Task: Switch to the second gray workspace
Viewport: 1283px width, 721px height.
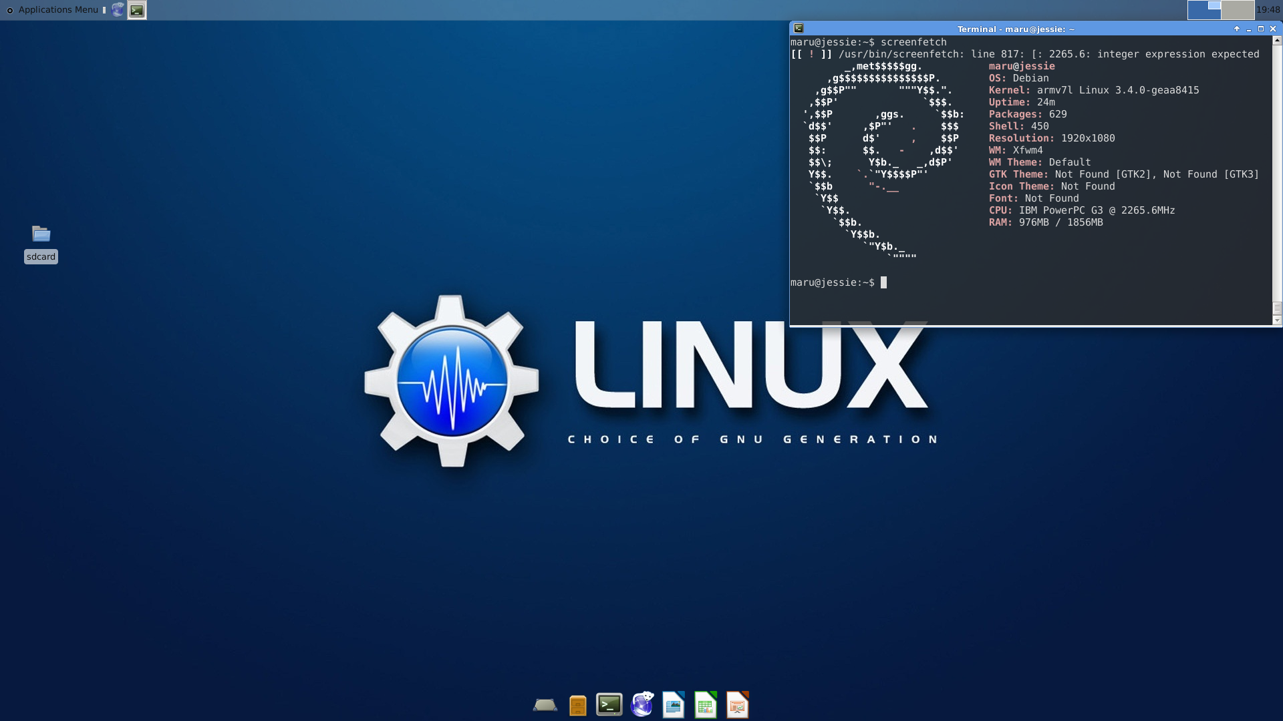Action: 1238,10
